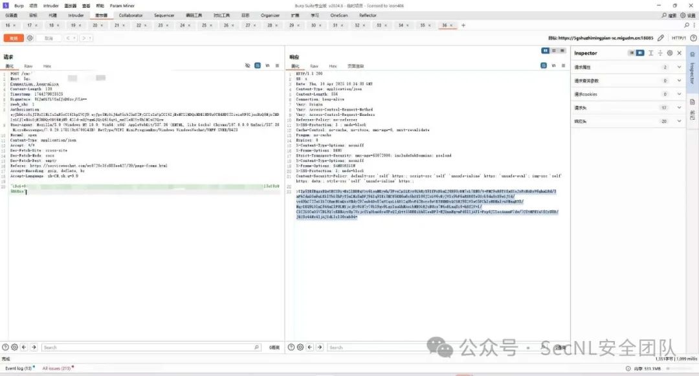
Task: Close the Inspector panel
Action: point(680,53)
